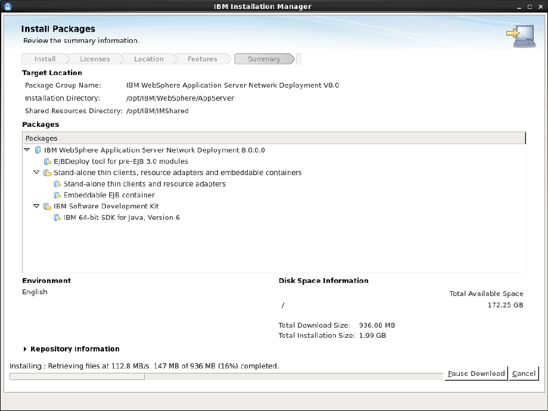This screenshot has width=548, height=411.
Task: Click the Install Packages computer icon in header
Action: [521, 36]
